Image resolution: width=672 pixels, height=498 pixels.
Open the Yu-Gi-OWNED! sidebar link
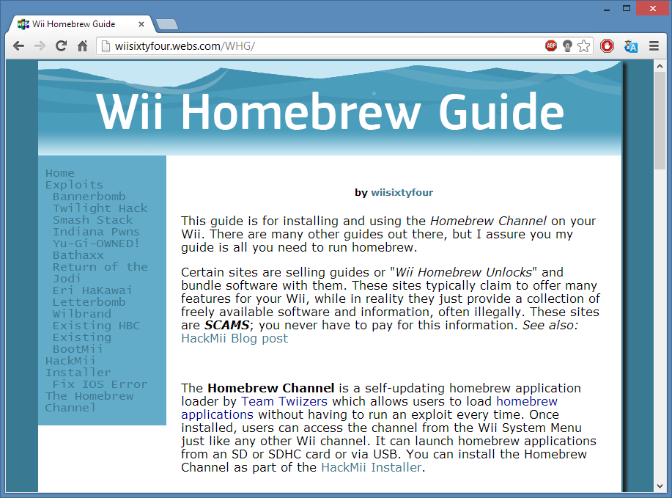pos(96,243)
